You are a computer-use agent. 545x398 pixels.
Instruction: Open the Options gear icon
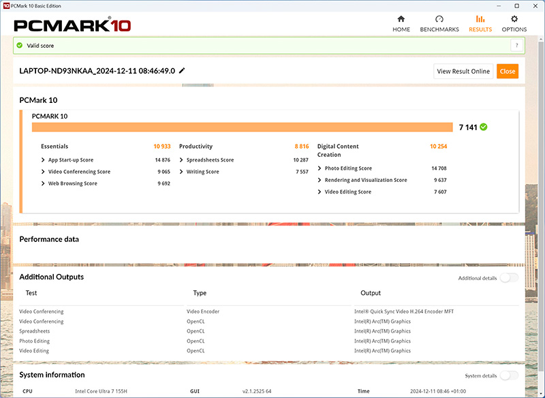coord(514,19)
